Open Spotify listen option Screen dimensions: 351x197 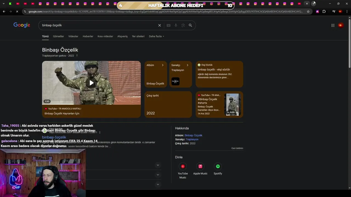[x=218, y=169]
